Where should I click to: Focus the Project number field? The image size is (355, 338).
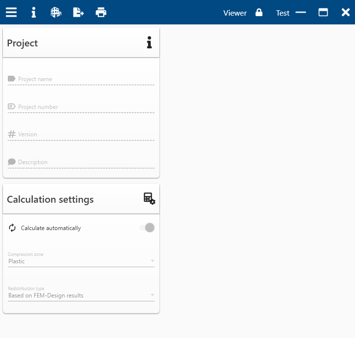(81, 107)
